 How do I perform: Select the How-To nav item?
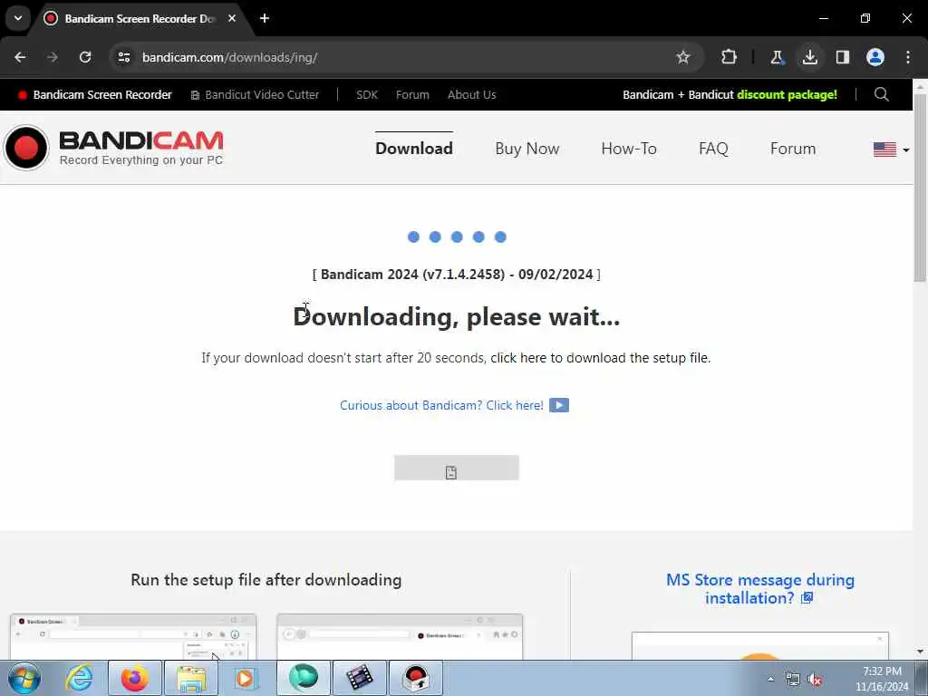point(629,149)
